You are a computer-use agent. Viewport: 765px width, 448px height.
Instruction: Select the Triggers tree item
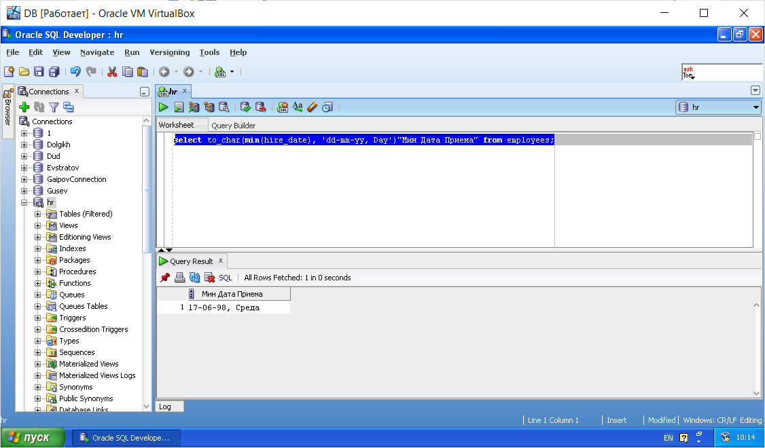(72, 318)
